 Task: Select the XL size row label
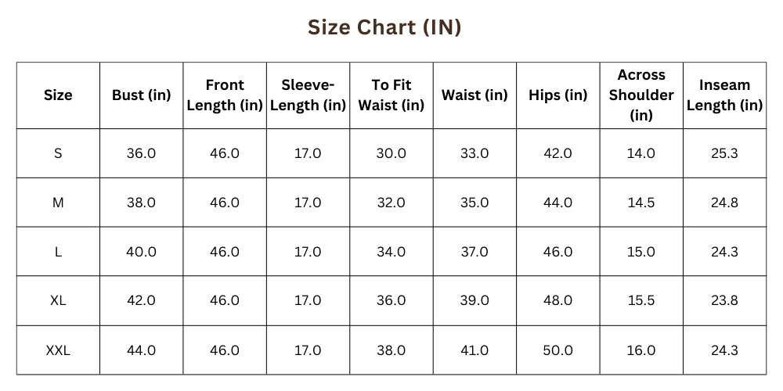(x=58, y=301)
